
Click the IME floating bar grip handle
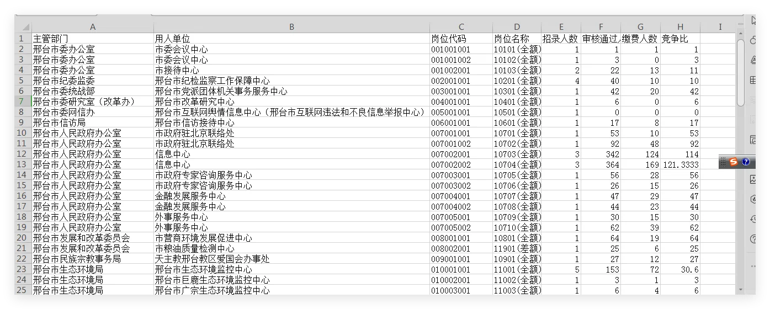(x=723, y=162)
